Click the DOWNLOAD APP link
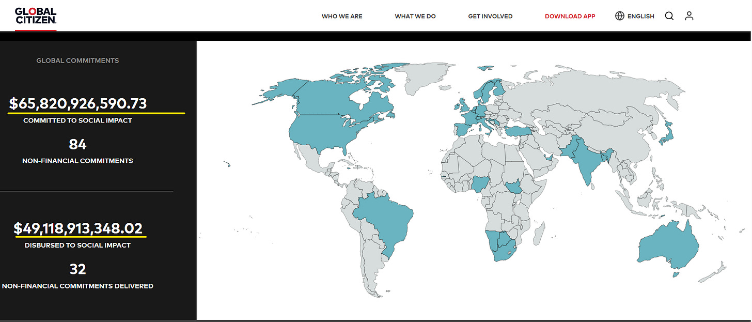Viewport: 752px width, 322px height. (x=570, y=16)
